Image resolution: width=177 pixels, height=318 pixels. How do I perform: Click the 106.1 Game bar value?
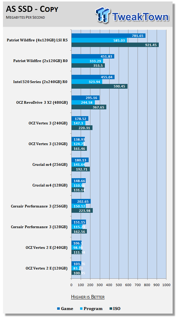(x=78, y=243)
